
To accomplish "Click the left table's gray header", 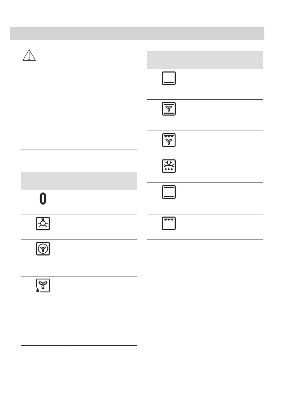I will (x=79, y=181).
